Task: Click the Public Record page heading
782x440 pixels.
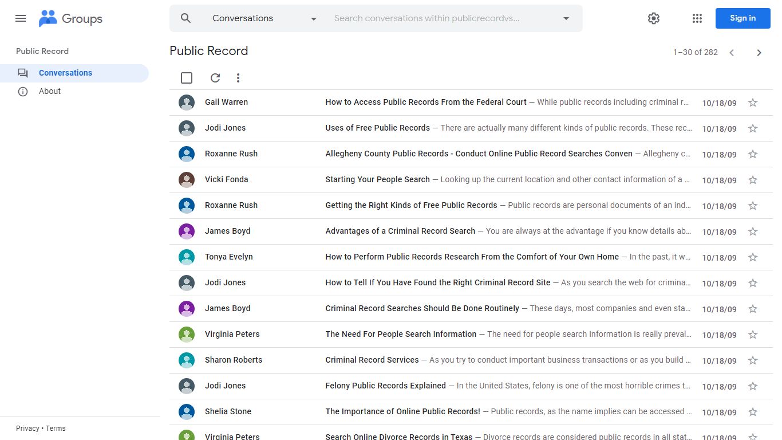Action: pyautogui.click(x=209, y=51)
